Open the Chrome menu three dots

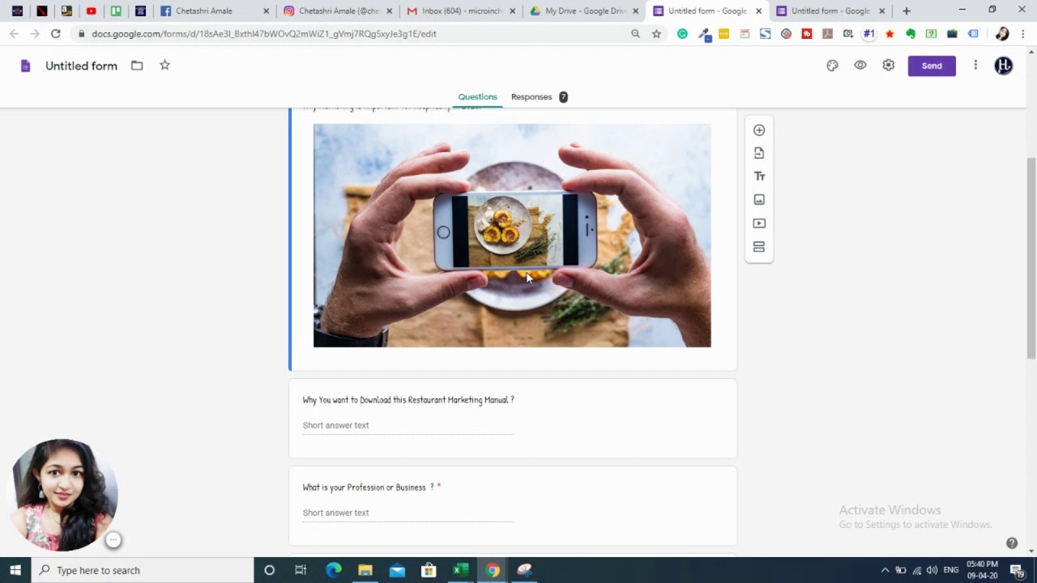(1024, 34)
